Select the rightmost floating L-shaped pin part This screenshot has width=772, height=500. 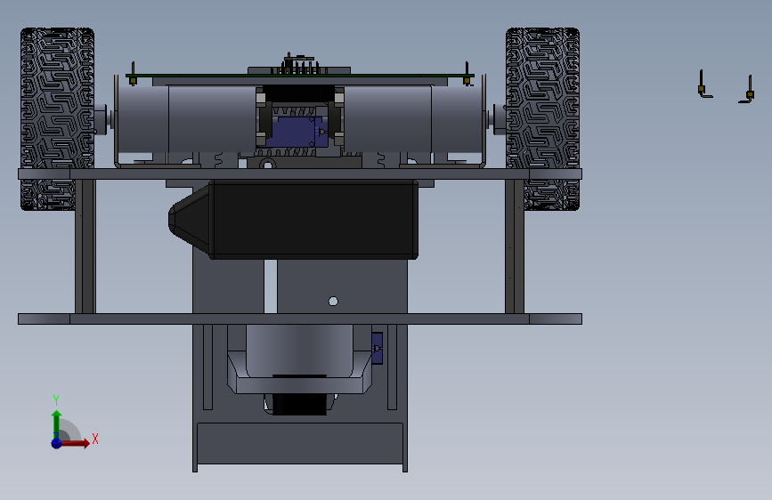[747, 90]
